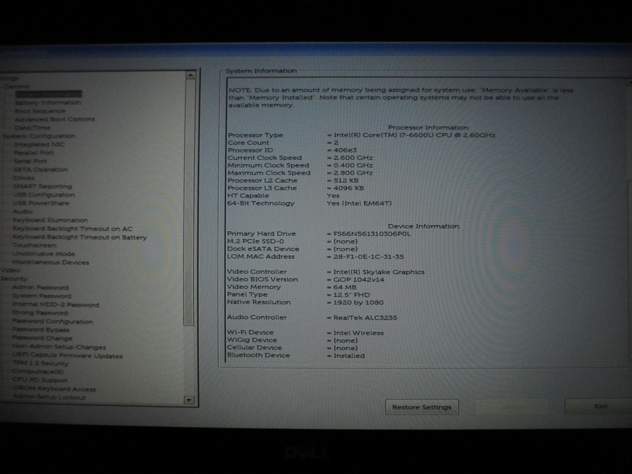Select System Information in the tree
Viewport: 632px width, 474px height.
coord(48,94)
